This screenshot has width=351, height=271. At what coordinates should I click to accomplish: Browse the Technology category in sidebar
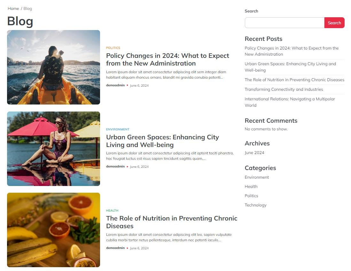click(x=255, y=205)
